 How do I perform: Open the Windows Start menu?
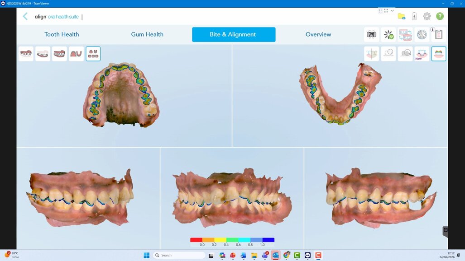point(147,255)
